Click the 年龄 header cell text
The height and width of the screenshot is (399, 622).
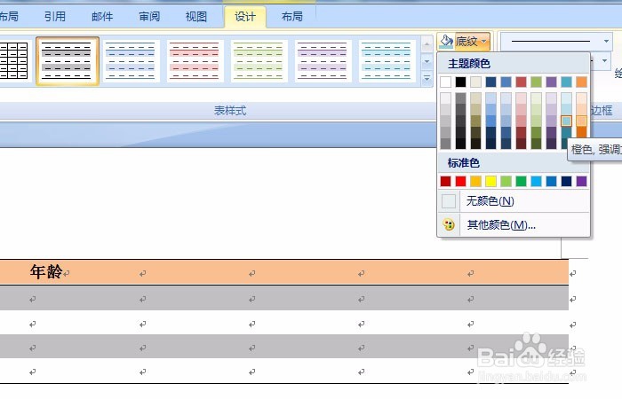pyautogui.click(x=46, y=272)
